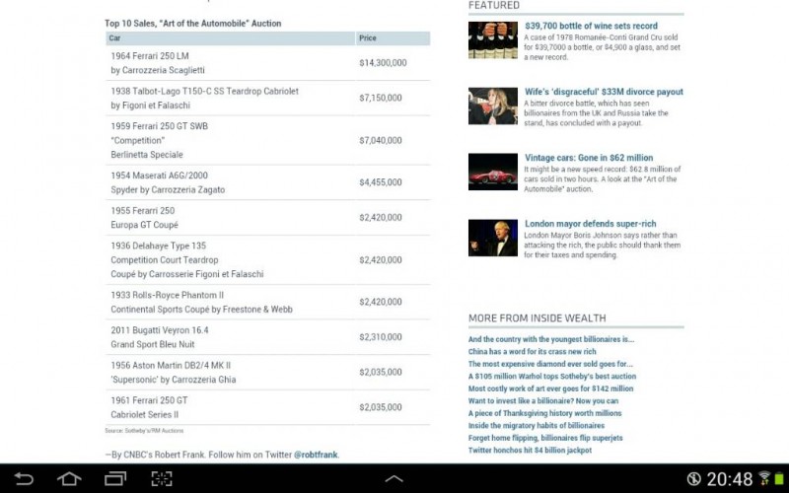The height and width of the screenshot is (493, 789).
Task: Open the London mayor thumbnail photo
Action: [492, 238]
